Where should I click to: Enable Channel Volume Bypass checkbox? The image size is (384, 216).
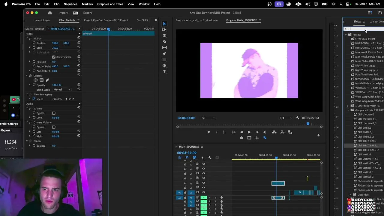54,127
